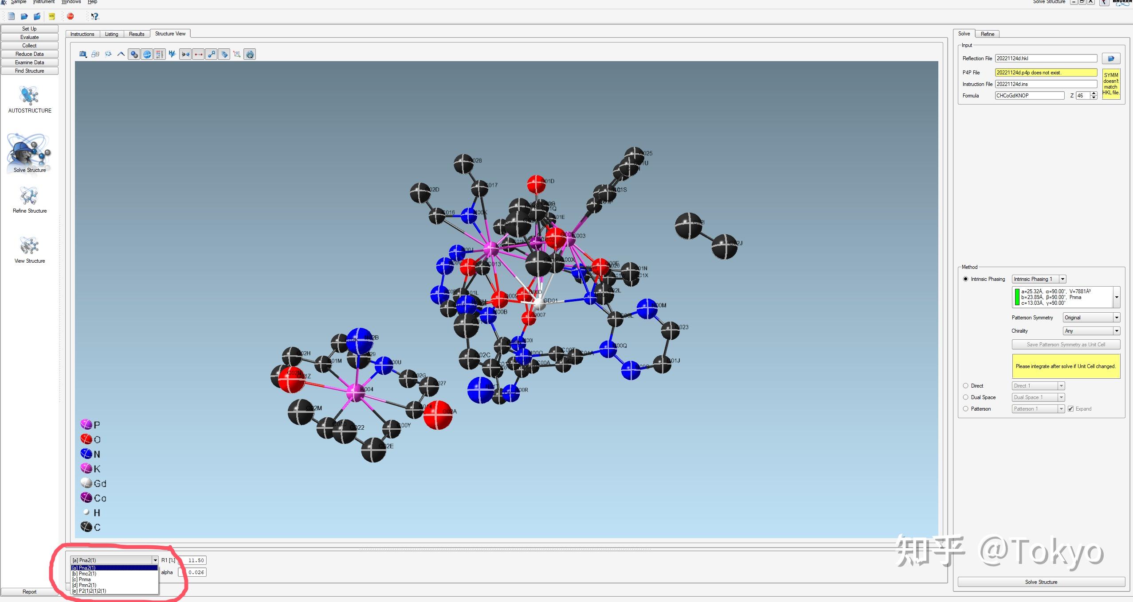Toggle the Expand checkbox
The width and height of the screenshot is (1133, 602).
point(1070,409)
